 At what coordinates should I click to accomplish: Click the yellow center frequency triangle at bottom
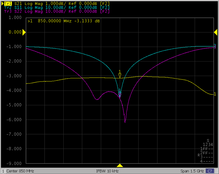click(120, 165)
